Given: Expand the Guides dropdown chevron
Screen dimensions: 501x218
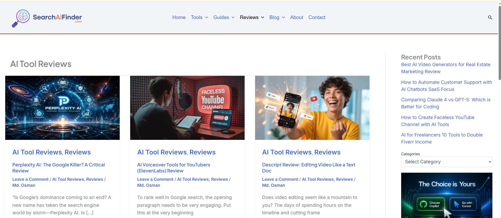Looking at the screenshot, I should 233,17.
